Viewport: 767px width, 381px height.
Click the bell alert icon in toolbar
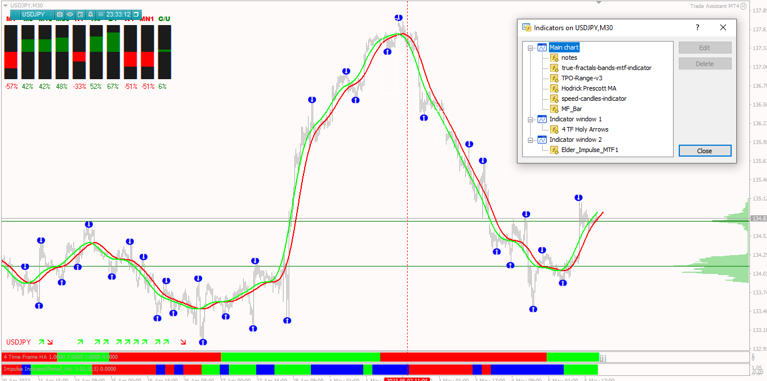click(91, 14)
